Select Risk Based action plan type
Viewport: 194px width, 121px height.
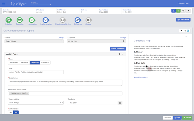point(13,63)
